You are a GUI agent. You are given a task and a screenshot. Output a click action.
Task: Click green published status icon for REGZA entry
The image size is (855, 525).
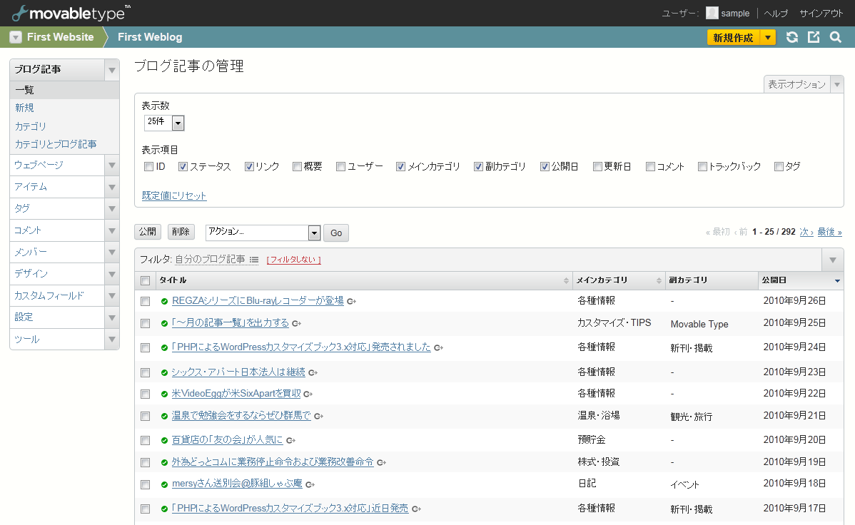pos(164,302)
